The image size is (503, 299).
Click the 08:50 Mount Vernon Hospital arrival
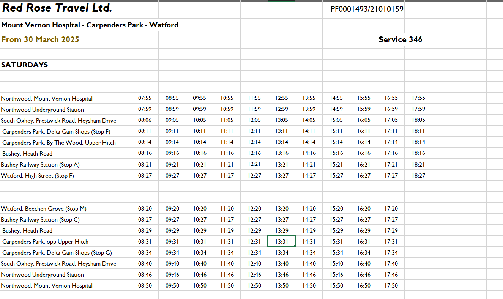tap(145, 286)
